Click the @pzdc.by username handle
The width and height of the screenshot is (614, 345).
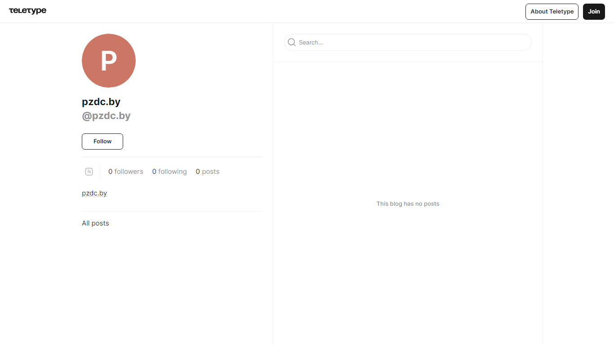106,116
